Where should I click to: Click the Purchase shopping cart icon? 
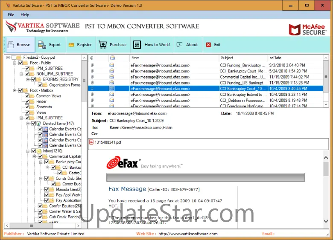(103, 44)
